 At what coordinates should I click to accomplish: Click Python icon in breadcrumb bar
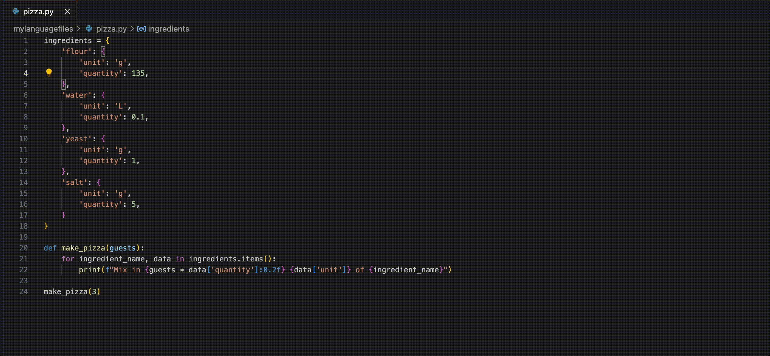(x=89, y=29)
